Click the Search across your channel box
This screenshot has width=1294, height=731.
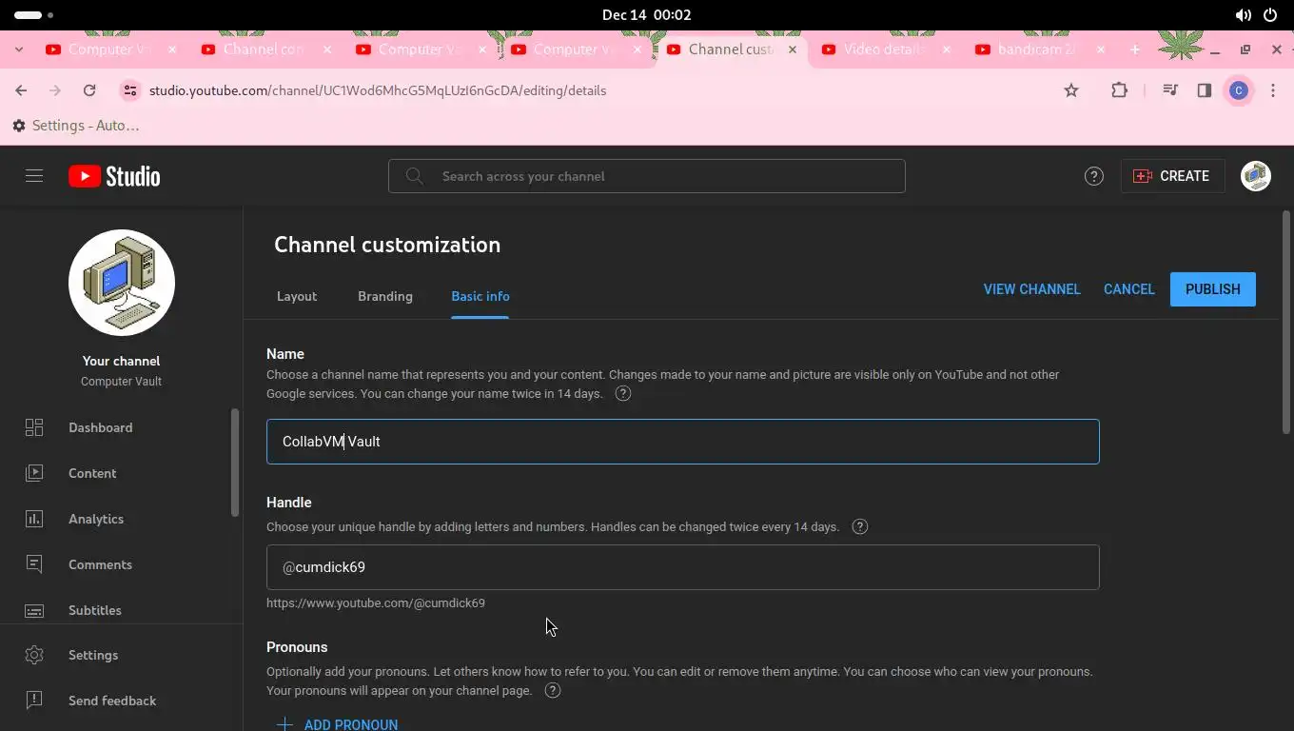[x=647, y=176]
